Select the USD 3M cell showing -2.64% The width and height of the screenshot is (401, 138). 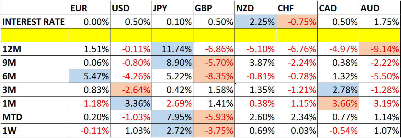point(131,90)
